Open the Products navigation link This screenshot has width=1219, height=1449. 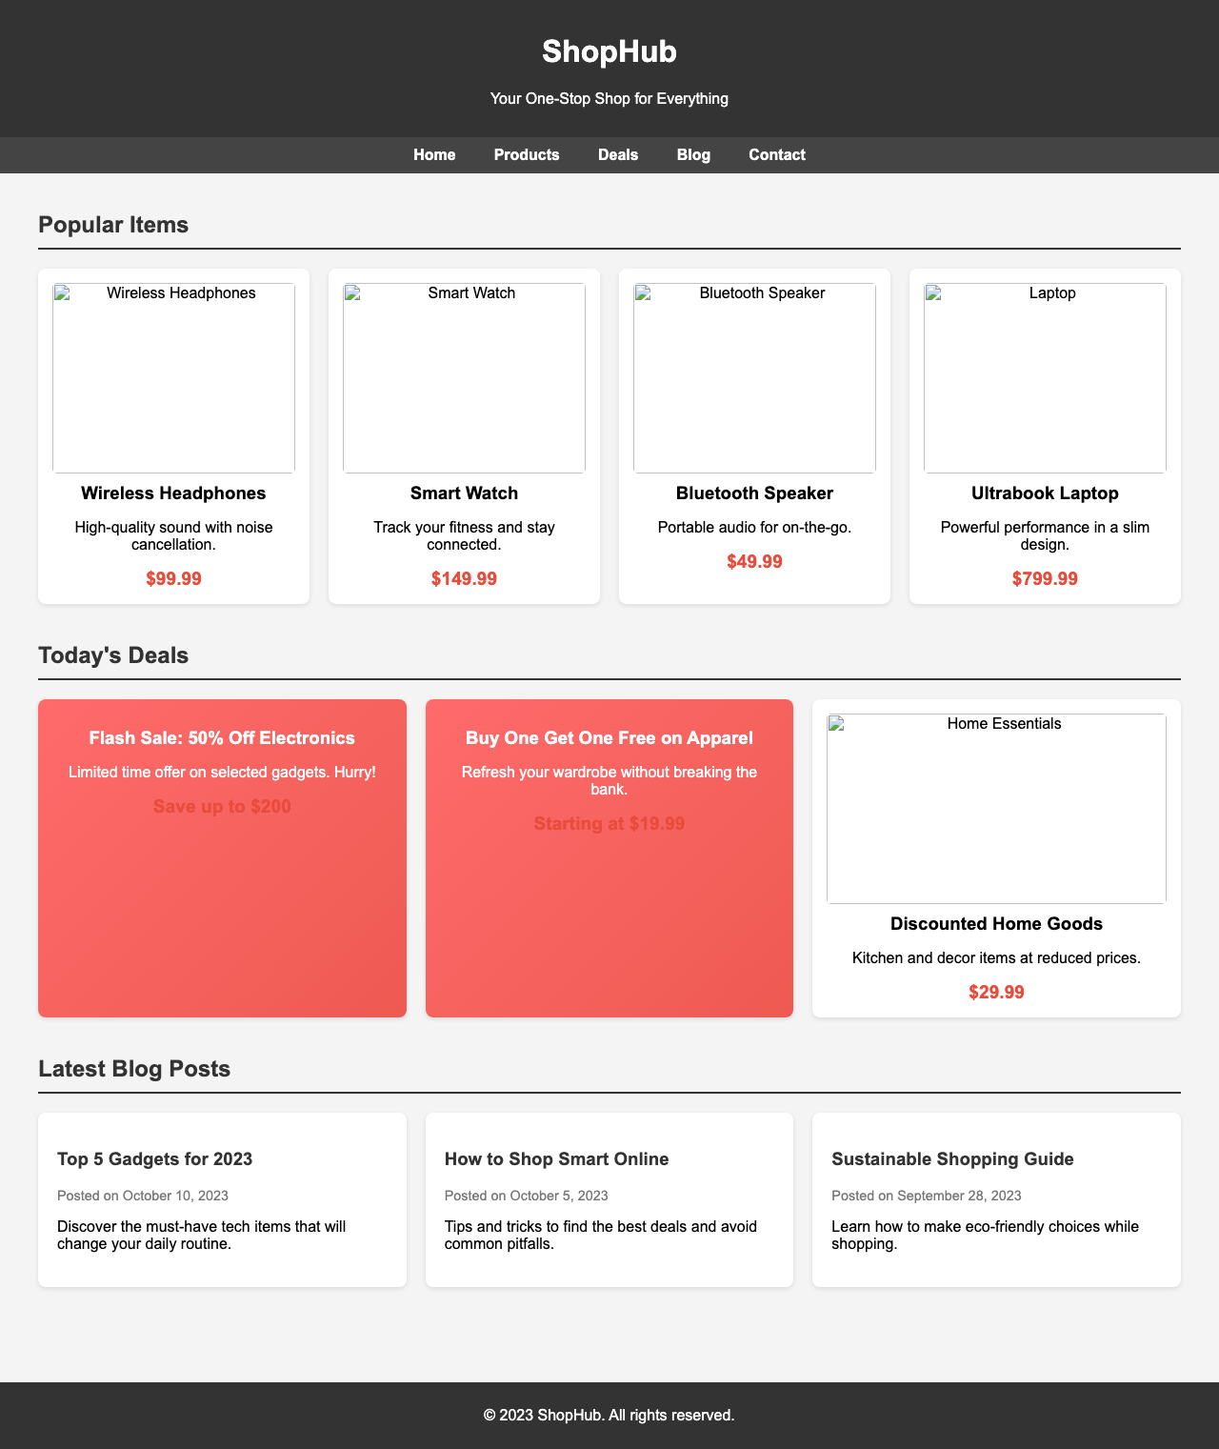pos(525,155)
